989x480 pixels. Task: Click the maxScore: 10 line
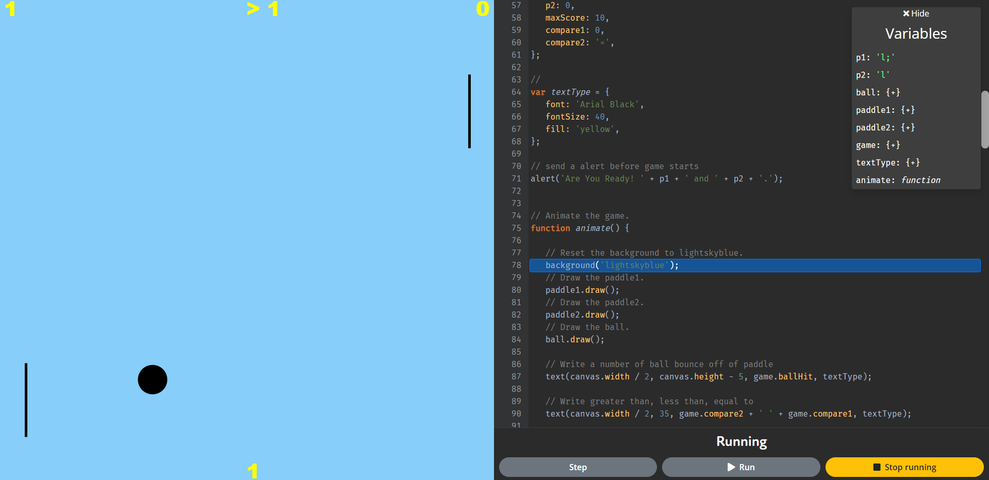coord(577,18)
